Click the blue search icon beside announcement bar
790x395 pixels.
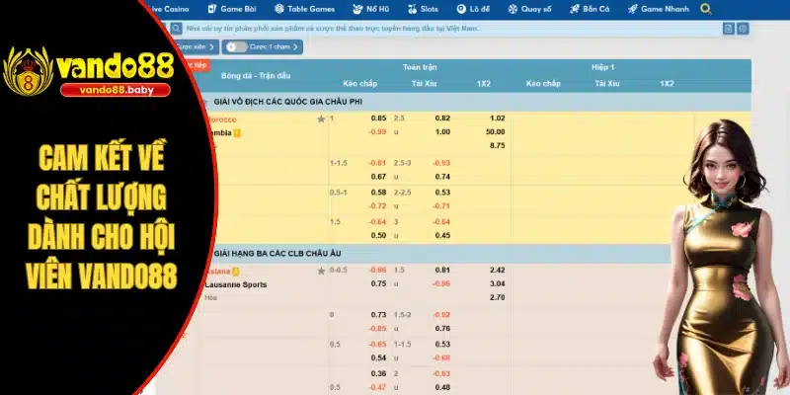[x=176, y=29]
